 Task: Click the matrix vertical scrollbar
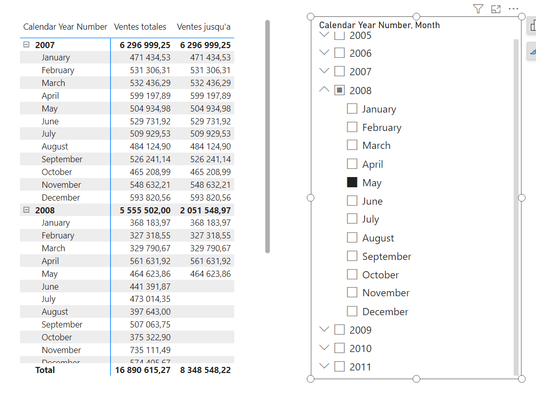coord(267,136)
